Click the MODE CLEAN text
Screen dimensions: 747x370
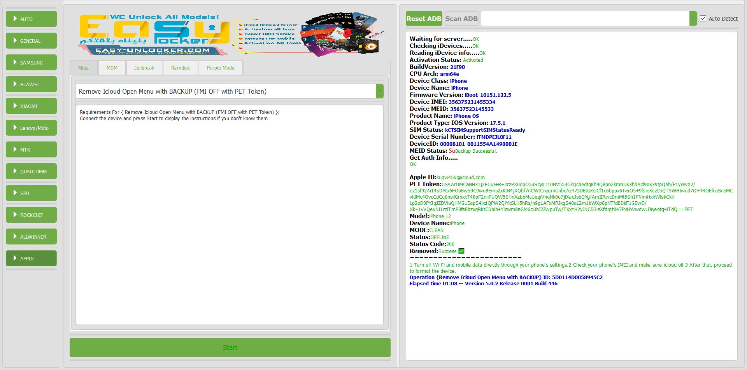(x=436, y=230)
